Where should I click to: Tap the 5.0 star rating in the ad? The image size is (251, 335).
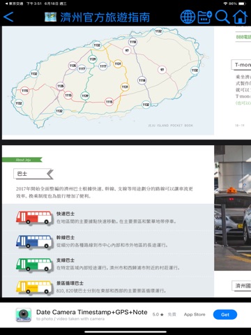[158, 315]
